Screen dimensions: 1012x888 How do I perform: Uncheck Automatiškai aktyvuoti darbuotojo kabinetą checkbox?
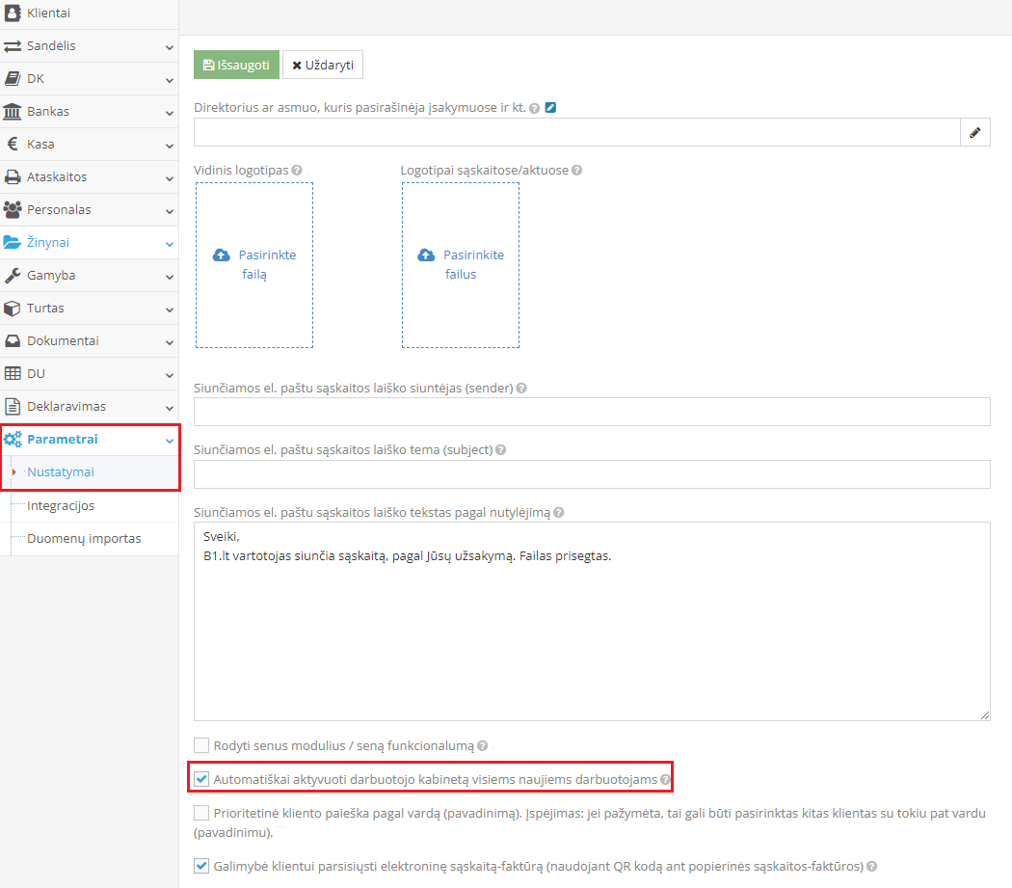coord(201,779)
